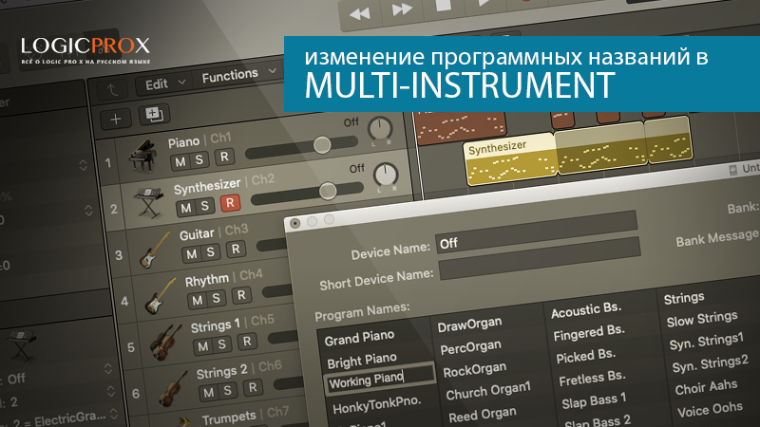Click the Synthesizer track pan knob
This screenshot has height=427, width=760.
click(386, 175)
